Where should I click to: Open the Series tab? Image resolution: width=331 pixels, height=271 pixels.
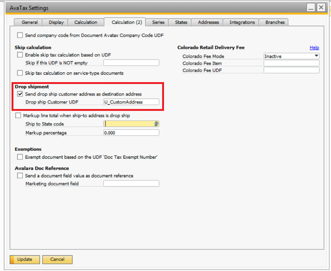[157, 22]
